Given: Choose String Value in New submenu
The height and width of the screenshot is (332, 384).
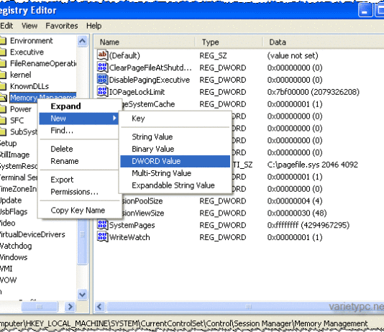Looking at the screenshot, I should (x=175, y=137).
